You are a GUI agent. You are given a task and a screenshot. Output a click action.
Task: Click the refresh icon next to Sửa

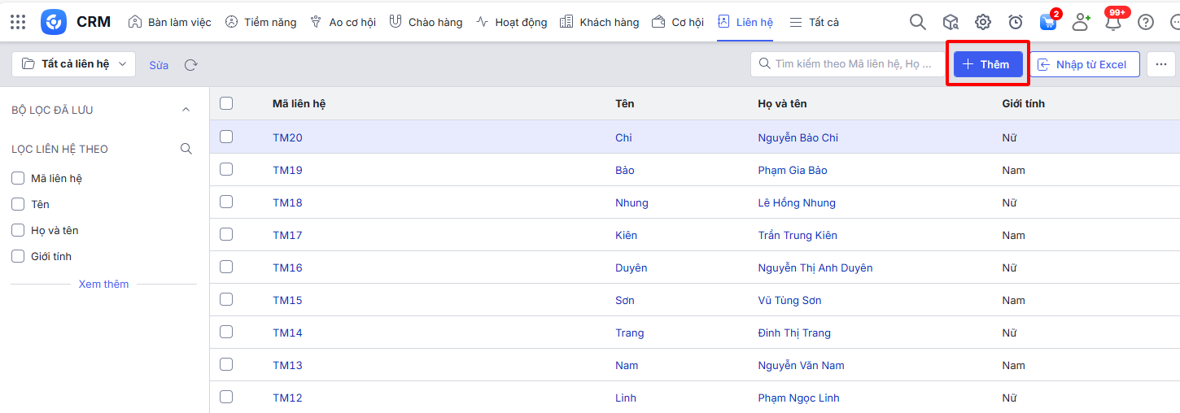click(x=191, y=65)
